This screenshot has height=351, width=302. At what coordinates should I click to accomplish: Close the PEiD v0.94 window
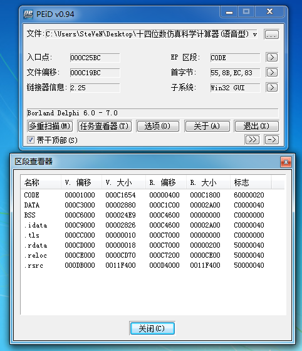270,12
